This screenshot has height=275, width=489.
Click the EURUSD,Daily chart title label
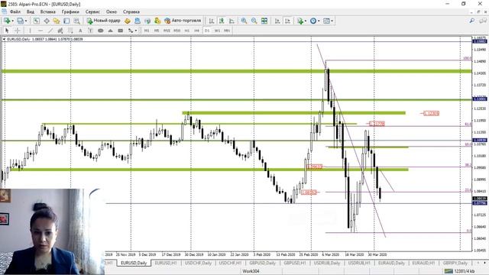[x=18, y=39]
